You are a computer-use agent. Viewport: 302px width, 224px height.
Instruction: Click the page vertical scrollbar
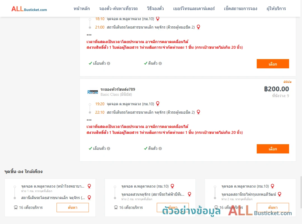(x=301, y=192)
